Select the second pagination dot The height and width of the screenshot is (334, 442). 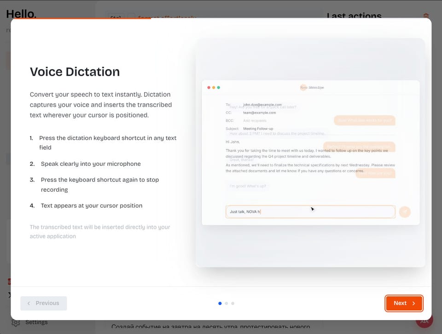point(226,303)
